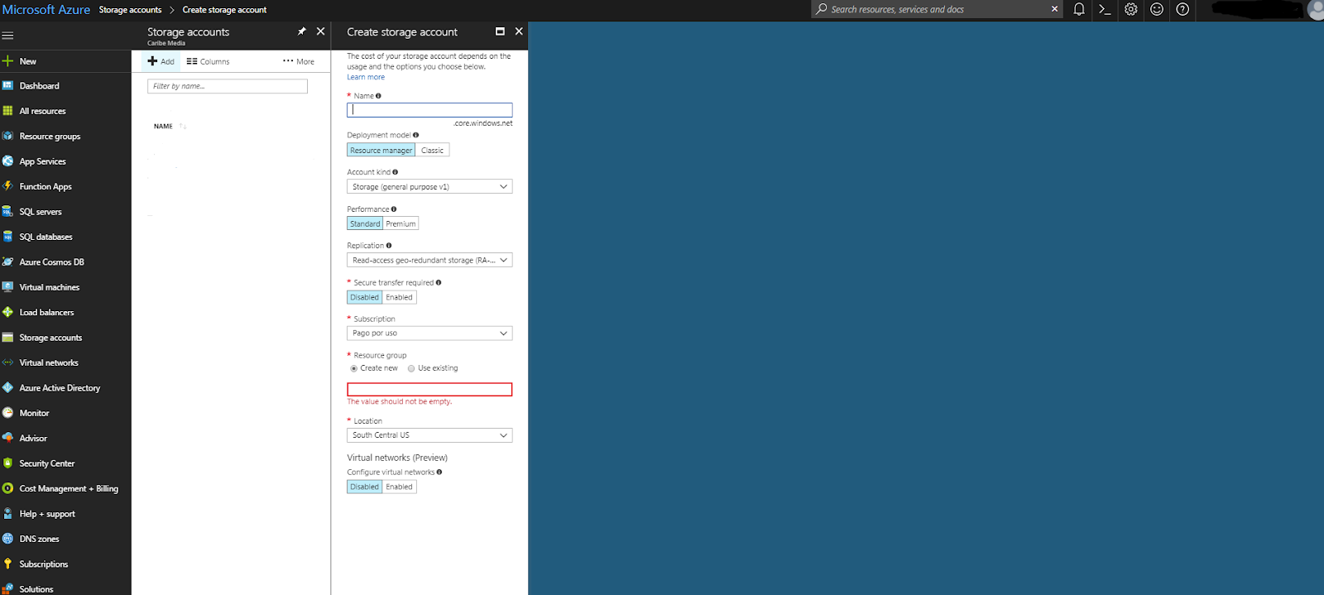Open the Replication dropdown
Screen dimensions: 1324x595
(429, 260)
